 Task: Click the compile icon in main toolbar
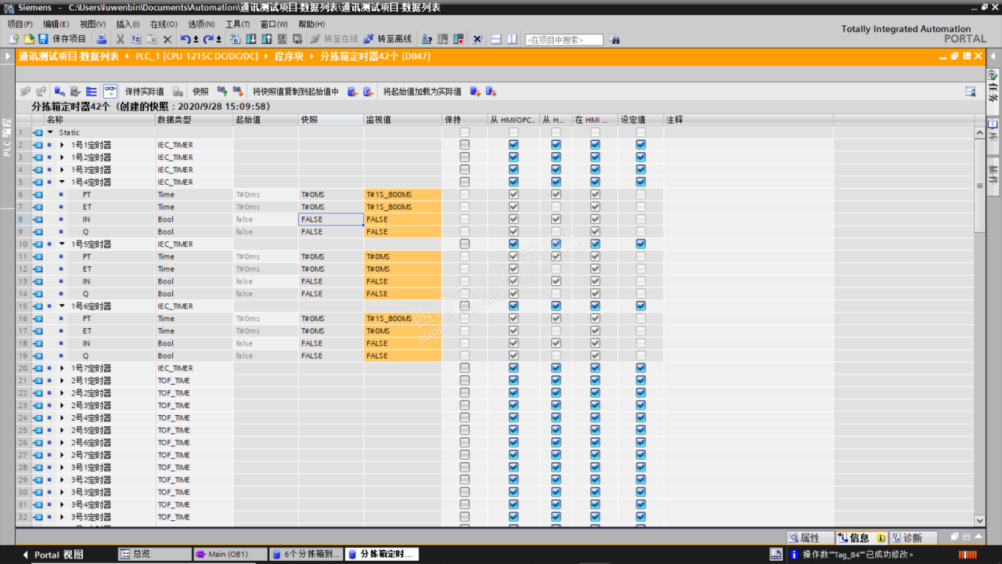tap(235, 38)
